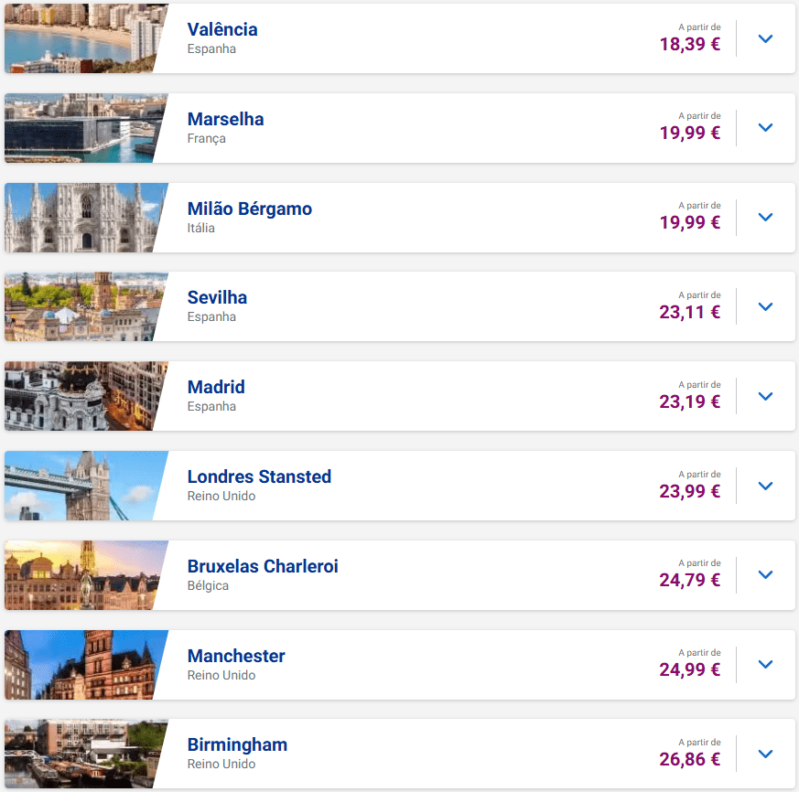This screenshot has width=799, height=792.
Task: Select the 23,99 € Londres Stansted price
Action: point(689,491)
